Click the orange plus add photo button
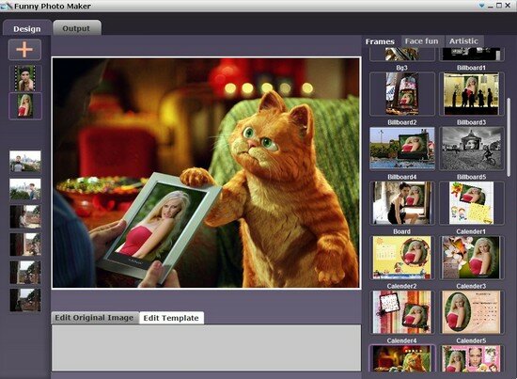The image size is (517, 379). tap(24, 50)
